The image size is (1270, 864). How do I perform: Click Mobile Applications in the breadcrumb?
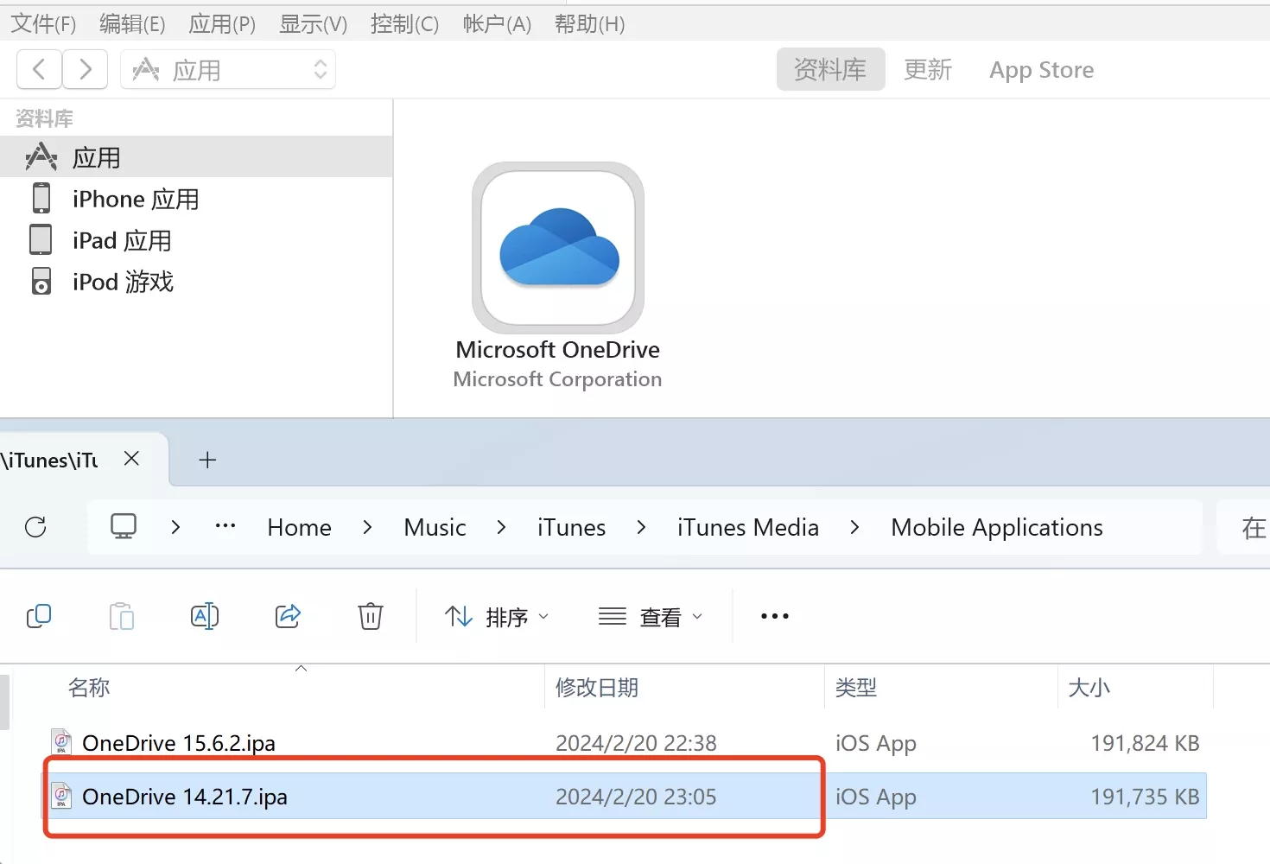tap(997, 527)
